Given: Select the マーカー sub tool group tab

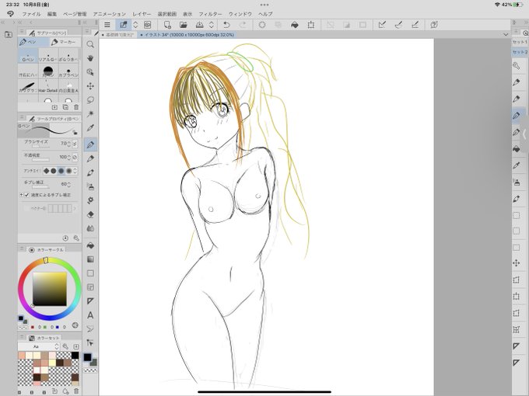Looking at the screenshot, I should [x=65, y=42].
